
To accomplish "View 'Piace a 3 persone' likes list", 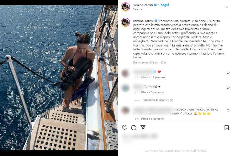I will click(152, 92).
